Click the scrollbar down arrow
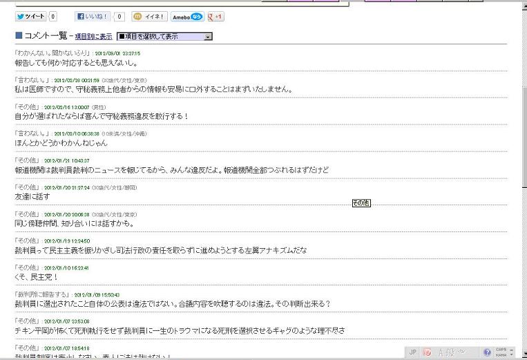Viewport: 527px width, 360px height. click(x=524, y=354)
